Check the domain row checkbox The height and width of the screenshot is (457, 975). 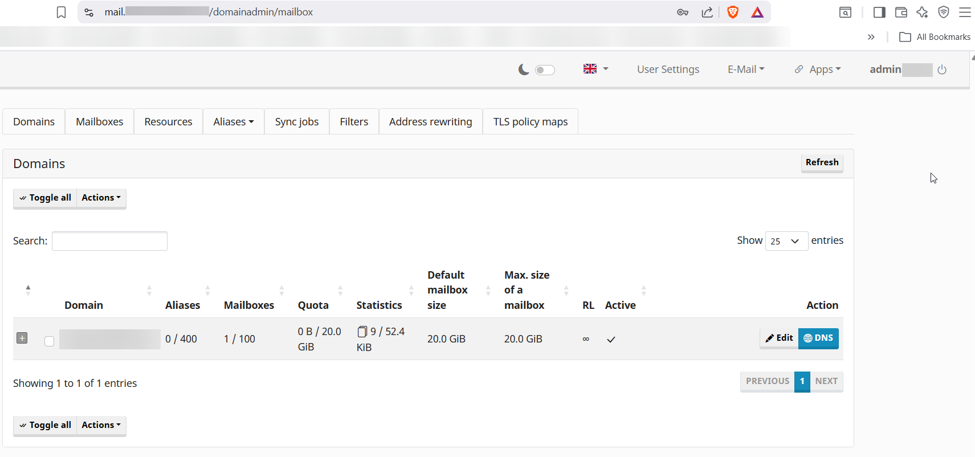pyautogui.click(x=50, y=341)
